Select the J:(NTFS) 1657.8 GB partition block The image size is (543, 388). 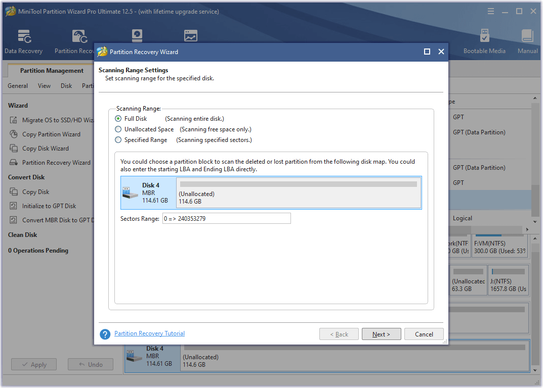click(x=508, y=280)
